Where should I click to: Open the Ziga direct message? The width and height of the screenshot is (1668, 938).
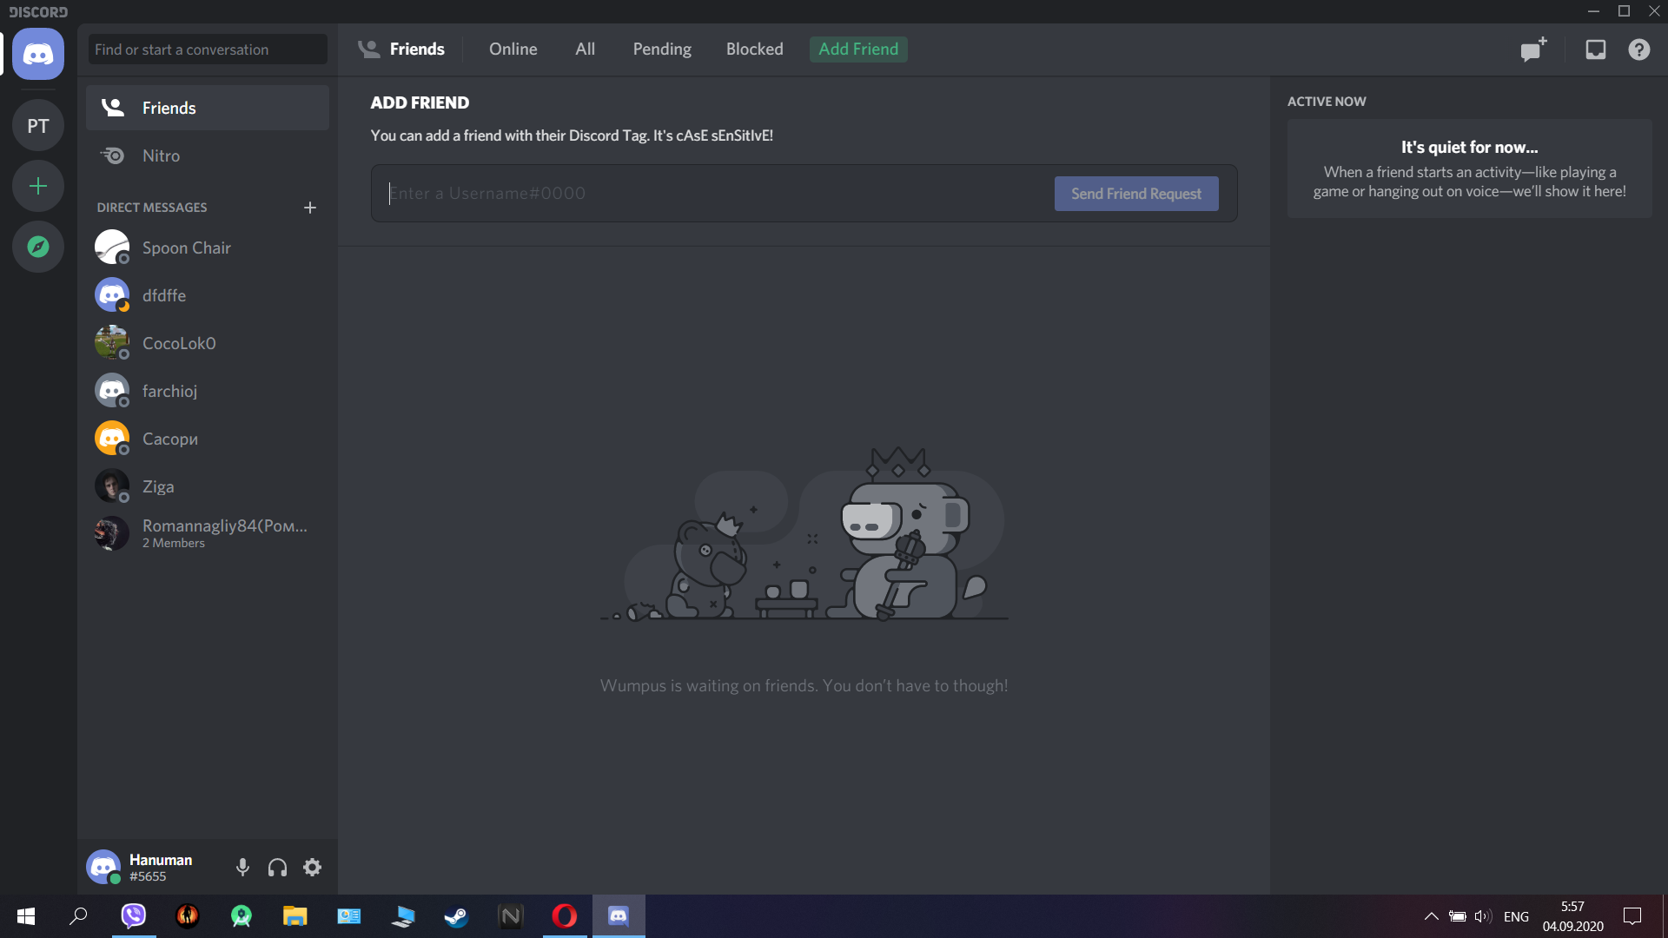208,486
